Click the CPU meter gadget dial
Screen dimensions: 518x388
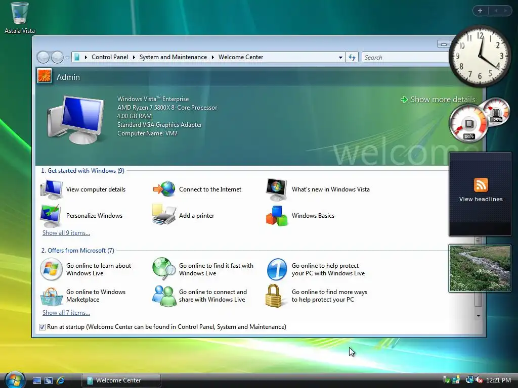[468, 124]
